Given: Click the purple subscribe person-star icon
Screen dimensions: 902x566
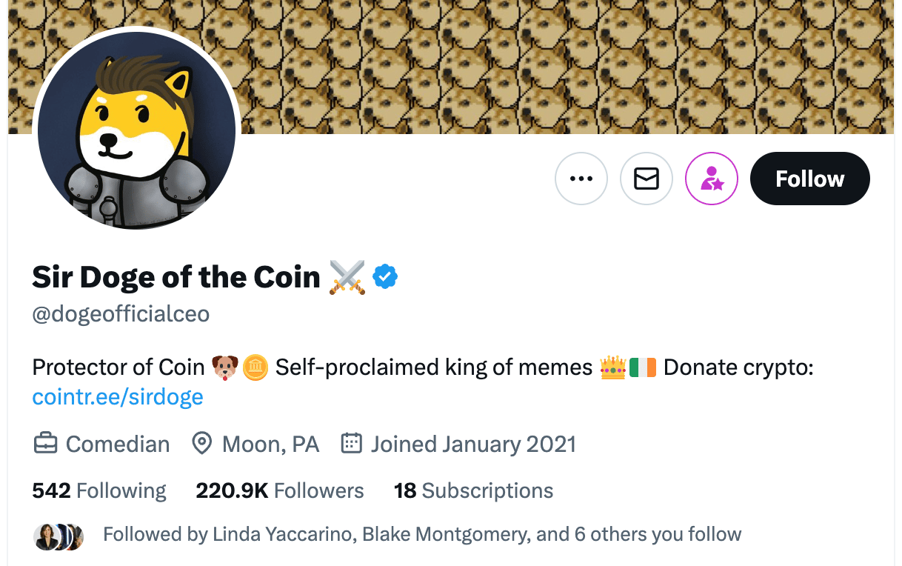Looking at the screenshot, I should coord(712,179).
